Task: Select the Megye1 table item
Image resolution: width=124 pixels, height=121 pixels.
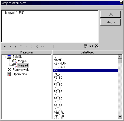Action: [x=23, y=65]
